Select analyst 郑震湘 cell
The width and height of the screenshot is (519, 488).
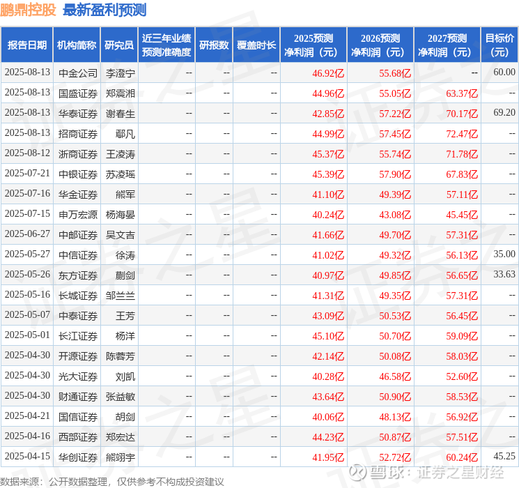pyautogui.click(x=120, y=93)
